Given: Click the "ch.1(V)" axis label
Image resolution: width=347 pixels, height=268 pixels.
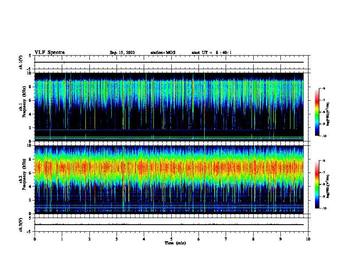Looking at the screenshot, I should tap(21, 62).
